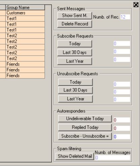
Task: Click Last Year under Unsubscribe Requests
Action: click(x=75, y=99)
